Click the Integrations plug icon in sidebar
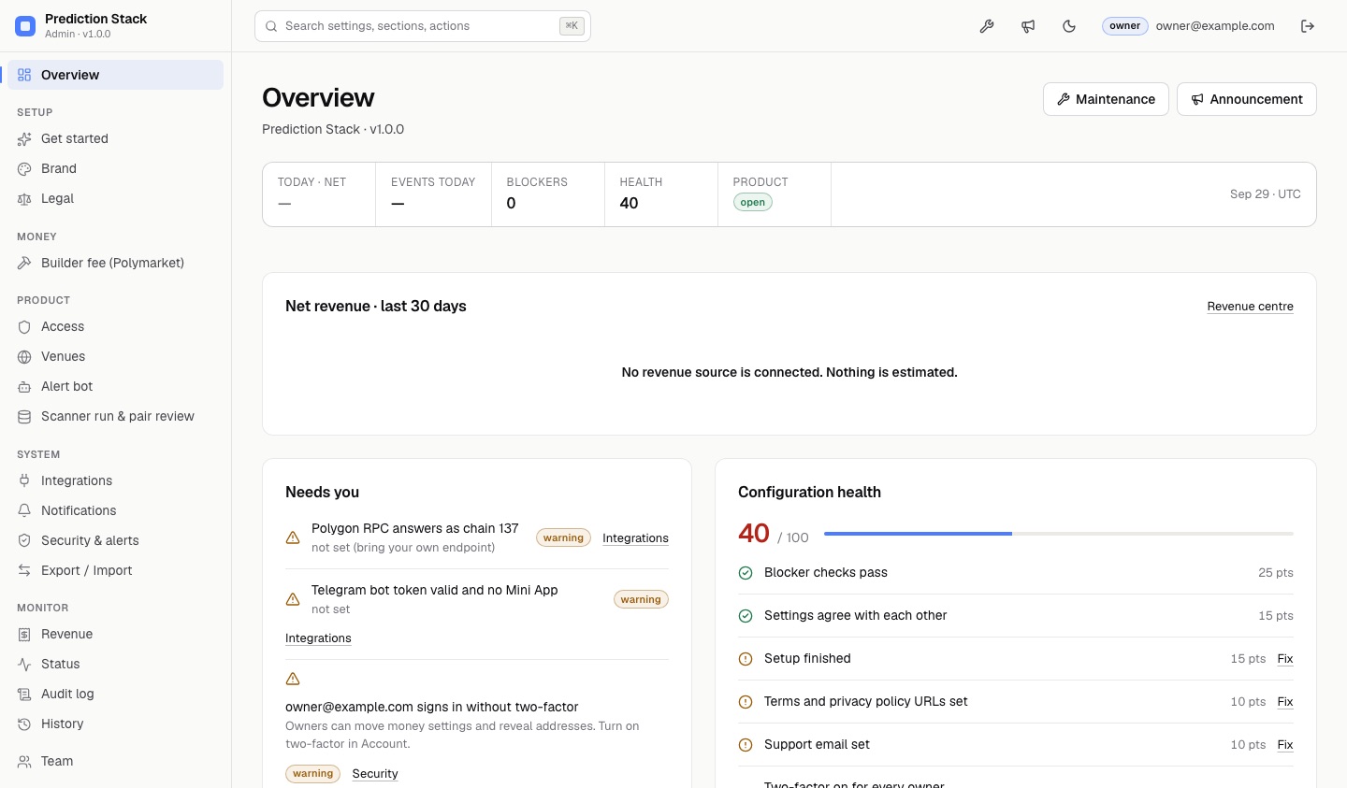The image size is (1347, 788). (24, 481)
